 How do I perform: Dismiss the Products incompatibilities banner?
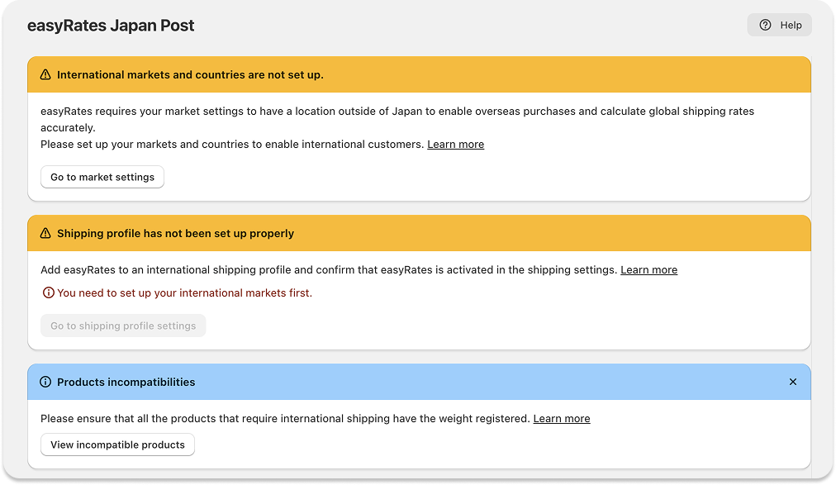[x=793, y=382]
